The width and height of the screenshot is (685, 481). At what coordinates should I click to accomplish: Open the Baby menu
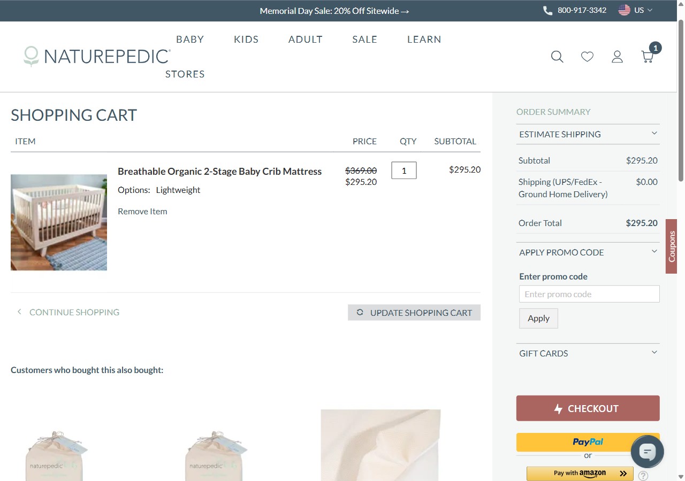tap(190, 39)
